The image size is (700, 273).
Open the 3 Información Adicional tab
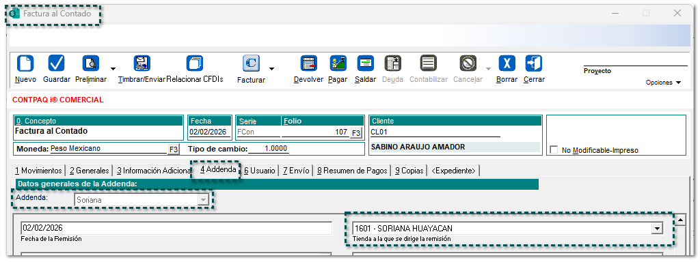(153, 171)
